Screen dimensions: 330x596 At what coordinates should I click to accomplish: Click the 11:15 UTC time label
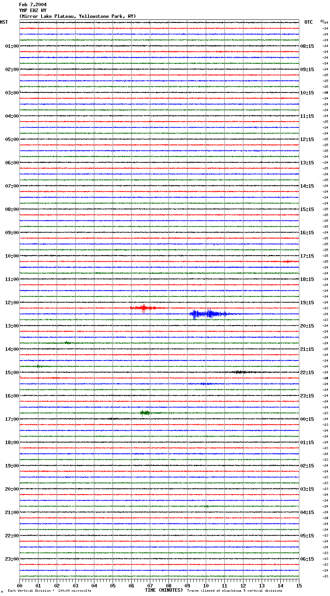(307, 116)
